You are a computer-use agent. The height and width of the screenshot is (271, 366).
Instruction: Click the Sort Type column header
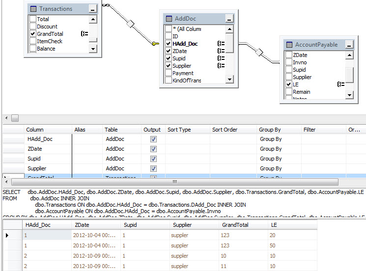click(x=188, y=130)
